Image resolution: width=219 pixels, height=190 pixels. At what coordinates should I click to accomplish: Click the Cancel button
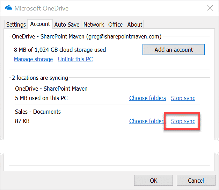coord(196,181)
